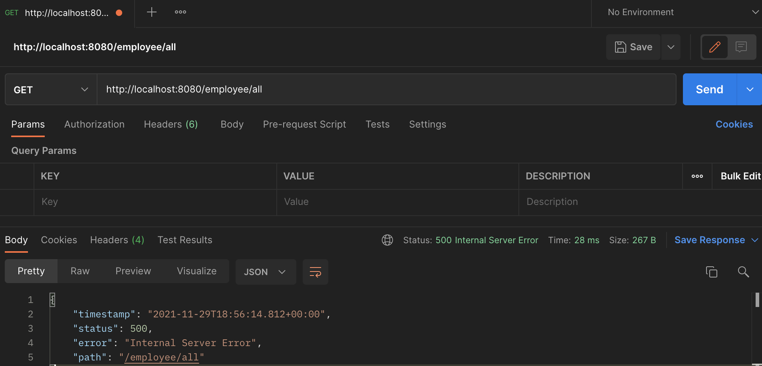Open the Test Results tab
Viewport: 762px width, 366px height.
(185, 240)
